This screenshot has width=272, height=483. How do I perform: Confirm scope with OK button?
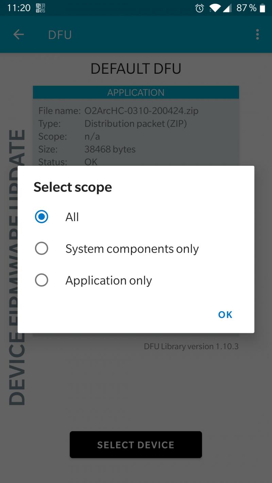[x=225, y=315]
